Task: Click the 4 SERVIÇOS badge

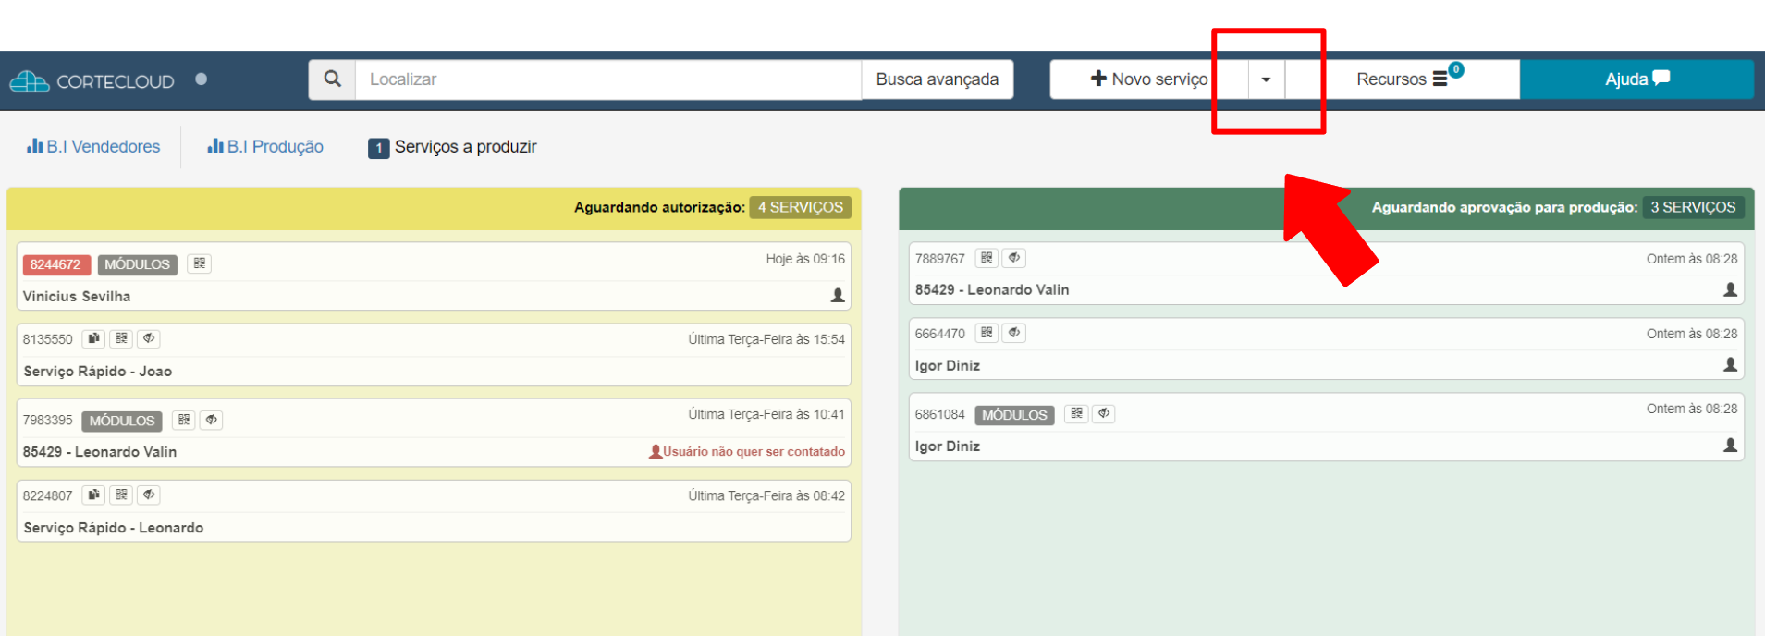Action: tap(801, 207)
